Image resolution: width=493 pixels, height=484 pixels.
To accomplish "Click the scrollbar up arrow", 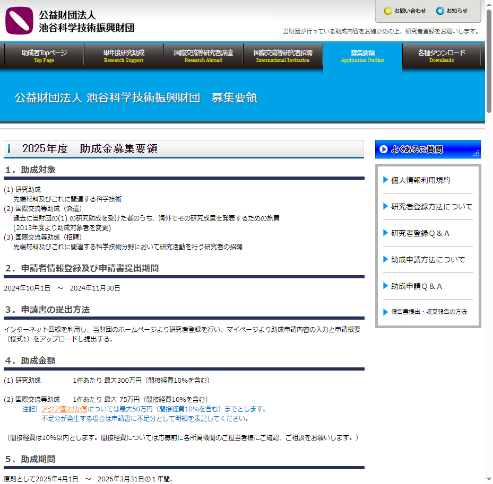I will pyautogui.click(x=489, y=4).
